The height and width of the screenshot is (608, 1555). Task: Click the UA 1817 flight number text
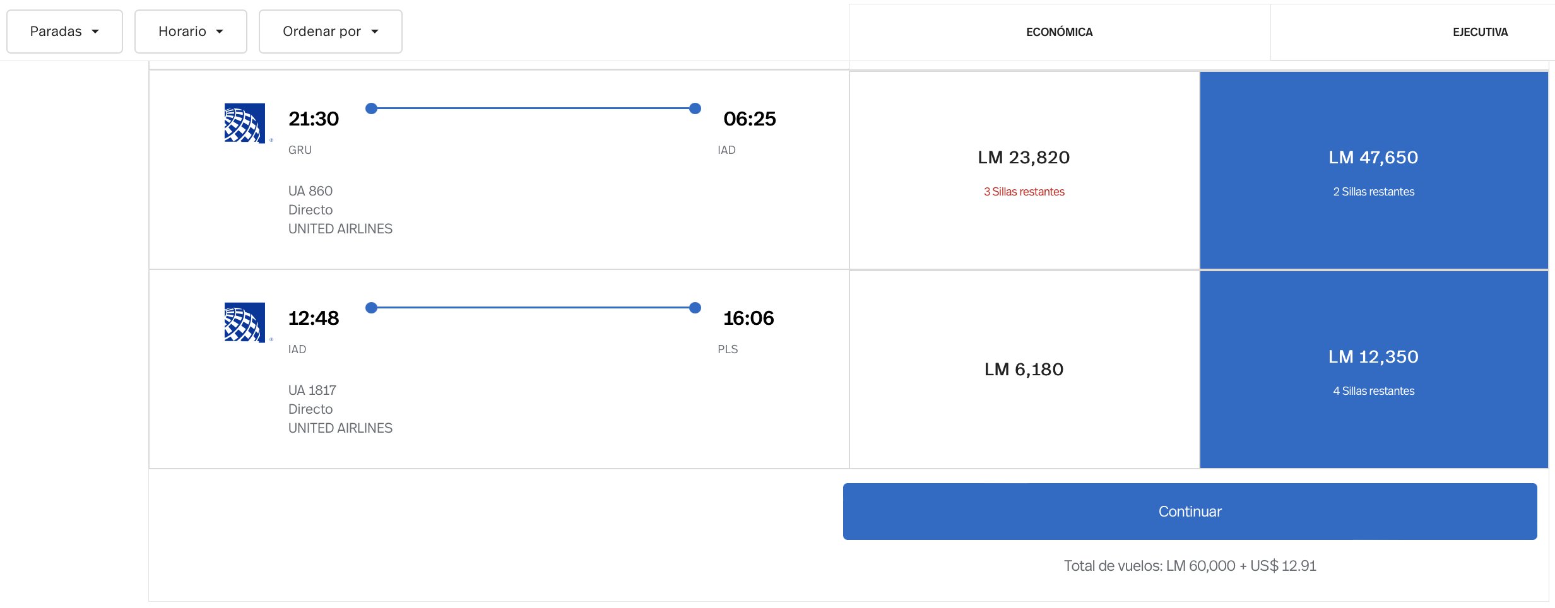coord(312,390)
